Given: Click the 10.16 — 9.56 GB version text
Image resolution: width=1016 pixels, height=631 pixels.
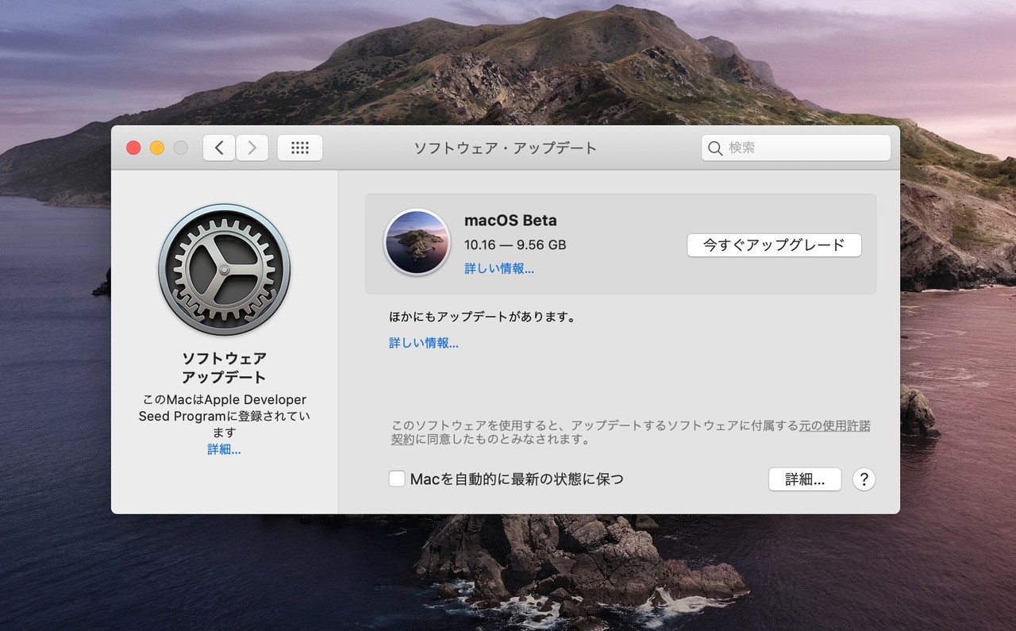Looking at the screenshot, I should 515,245.
